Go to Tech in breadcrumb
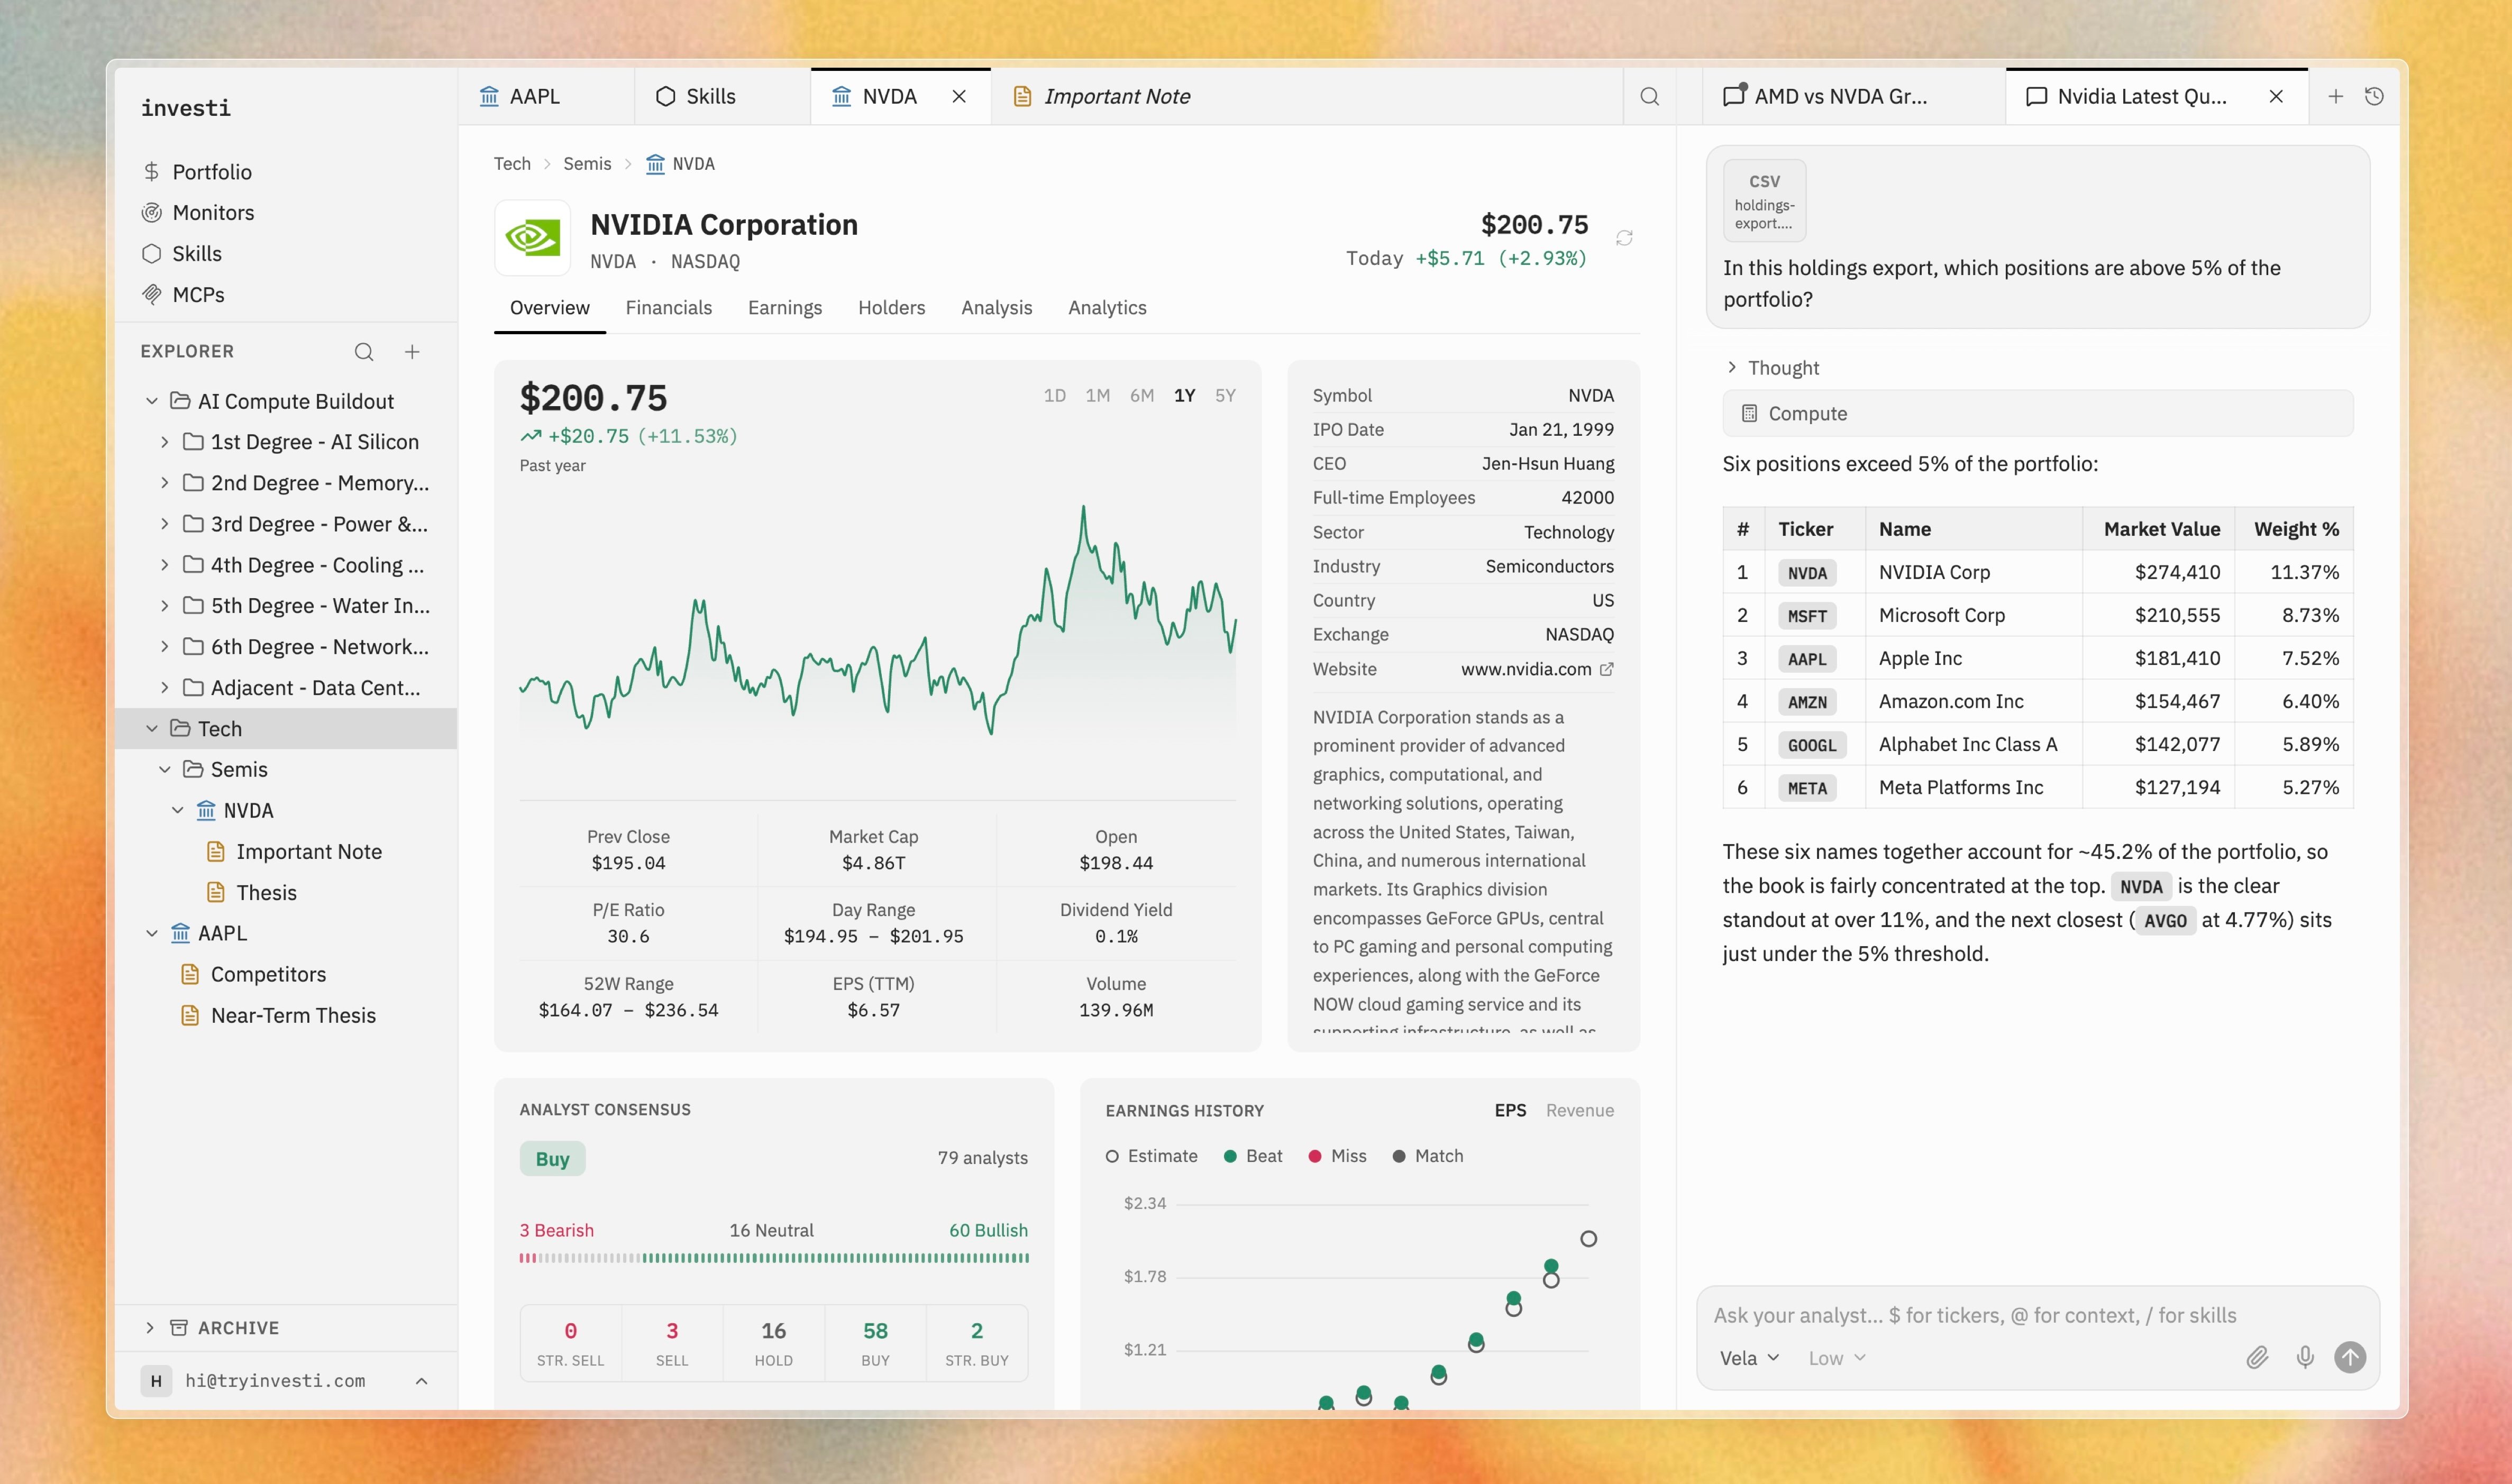The width and height of the screenshot is (2512, 1484). pos(512,164)
